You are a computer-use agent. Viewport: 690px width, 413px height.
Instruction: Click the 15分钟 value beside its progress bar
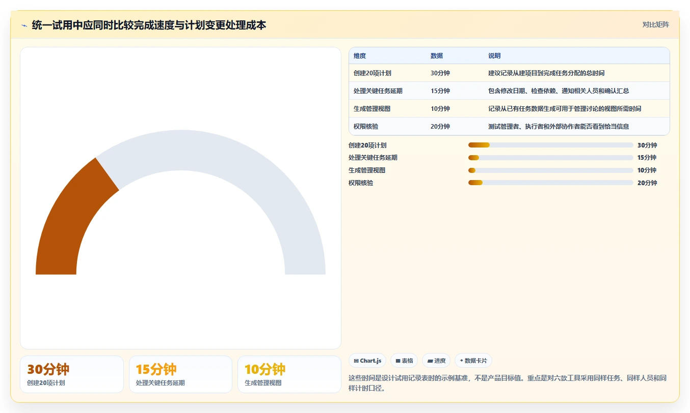647,158
